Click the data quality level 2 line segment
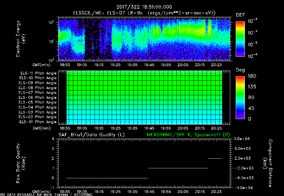 click(x=215, y=158)
